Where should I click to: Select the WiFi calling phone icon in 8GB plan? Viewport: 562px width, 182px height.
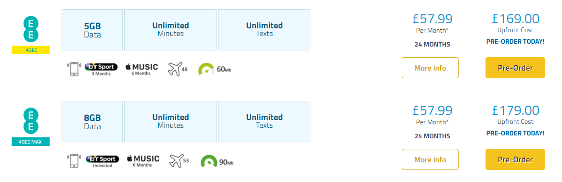[x=74, y=160]
